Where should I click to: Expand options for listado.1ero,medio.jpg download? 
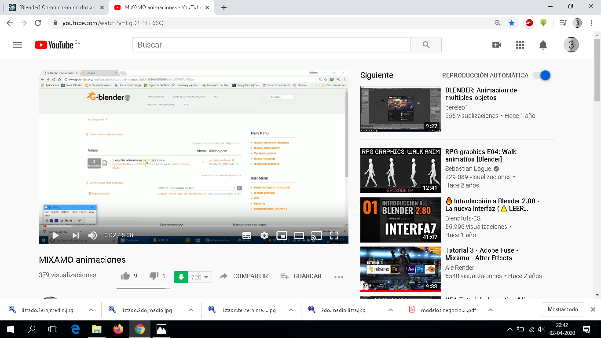[x=91, y=310]
